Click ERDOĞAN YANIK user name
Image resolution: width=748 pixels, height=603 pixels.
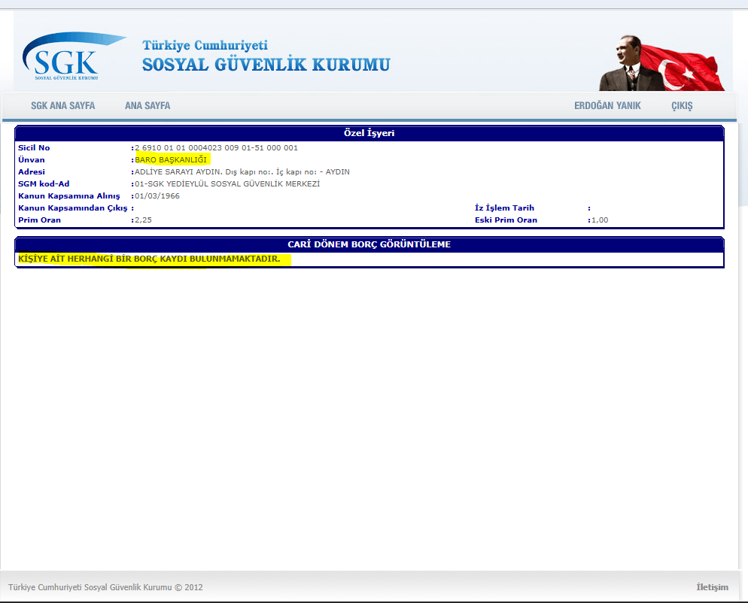(x=607, y=106)
